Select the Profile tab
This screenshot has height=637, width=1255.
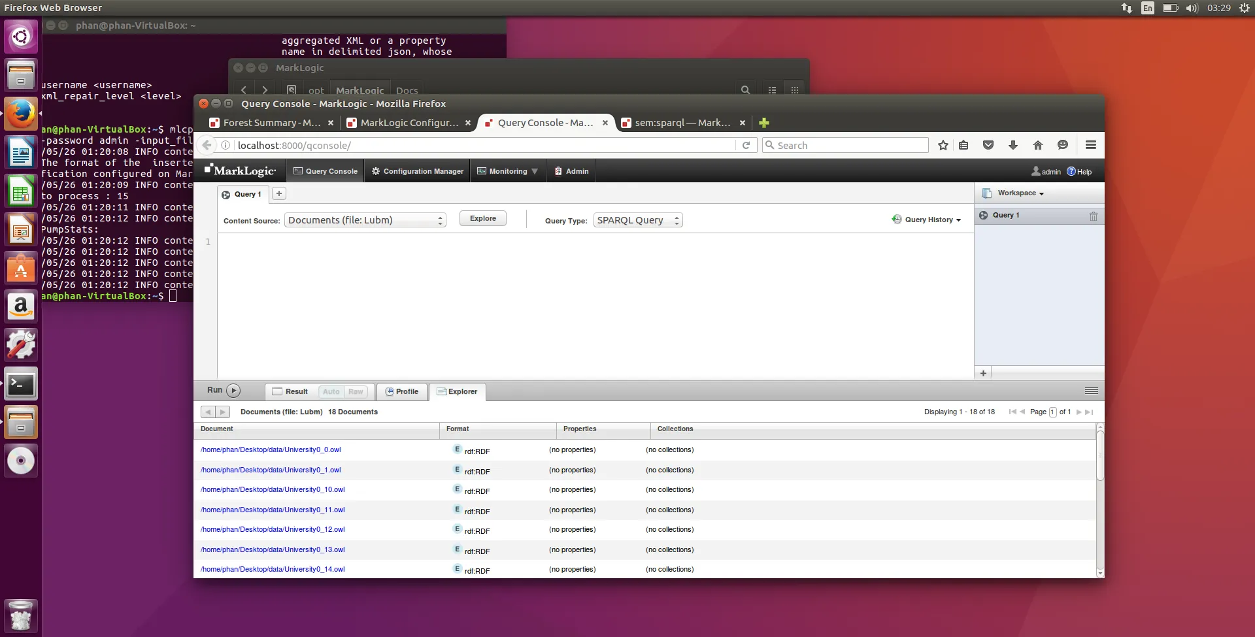(402, 391)
